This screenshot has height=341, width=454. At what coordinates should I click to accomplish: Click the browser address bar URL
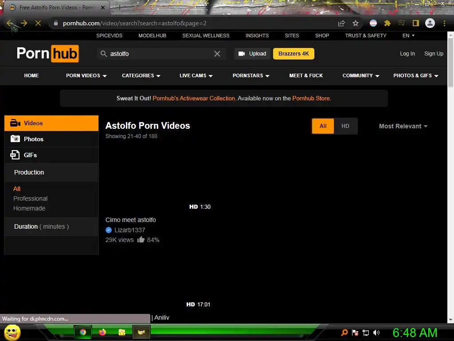pos(135,23)
